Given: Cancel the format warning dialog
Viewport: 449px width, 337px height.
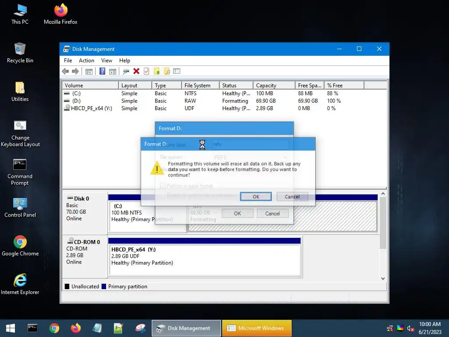Looking at the screenshot, I should (x=292, y=197).
